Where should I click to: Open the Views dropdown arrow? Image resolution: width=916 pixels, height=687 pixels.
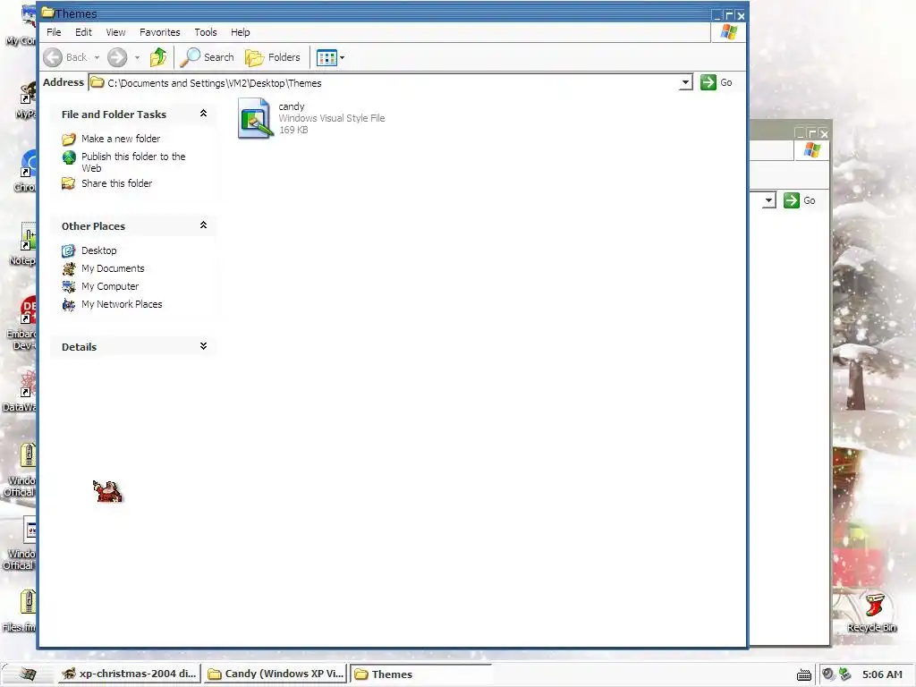pyautogui.click(x=343, y=58)
